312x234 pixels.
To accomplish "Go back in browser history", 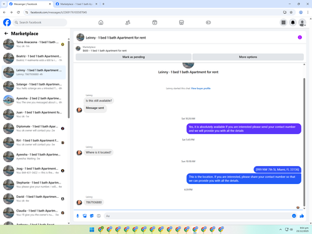I will 4,12.
